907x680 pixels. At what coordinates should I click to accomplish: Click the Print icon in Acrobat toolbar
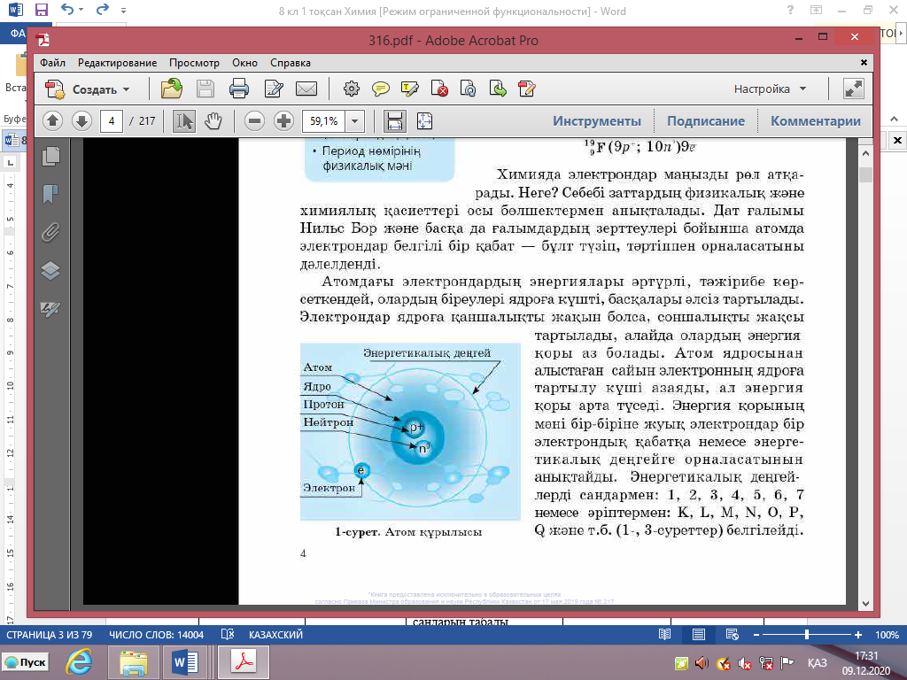[238, 89]
